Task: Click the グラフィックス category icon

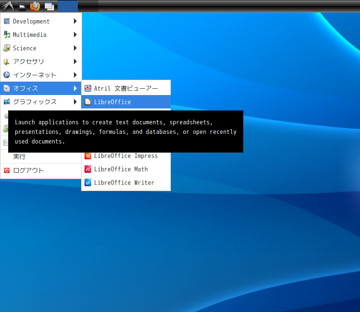Action: coord(7,101)
